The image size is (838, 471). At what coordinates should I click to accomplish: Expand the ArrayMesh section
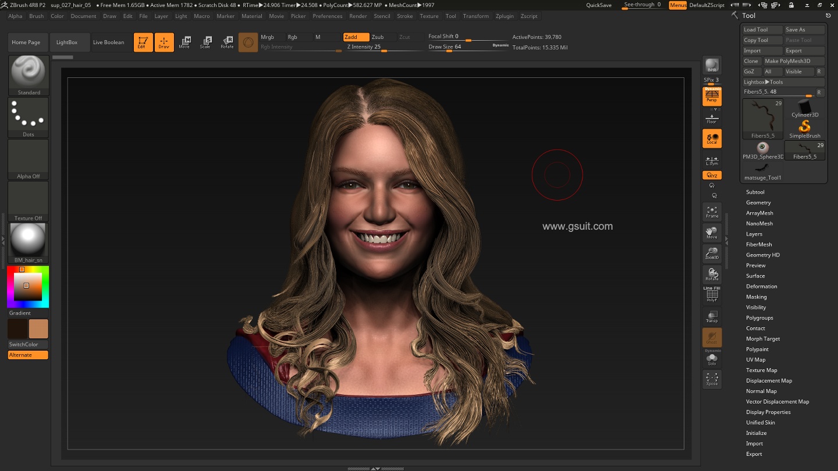759,213
